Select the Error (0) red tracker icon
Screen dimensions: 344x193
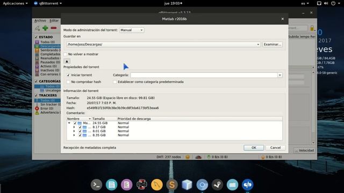coord(37,108)
